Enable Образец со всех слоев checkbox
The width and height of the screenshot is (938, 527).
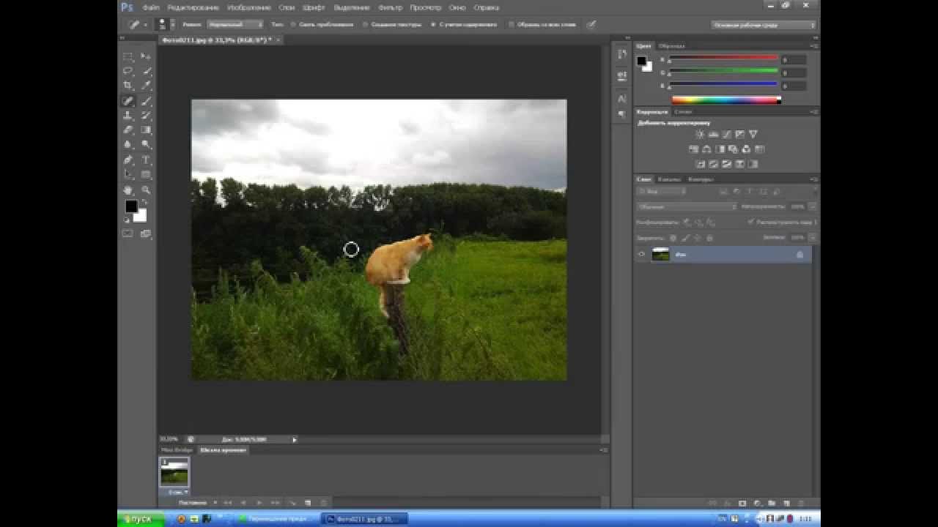click(512, 24)
